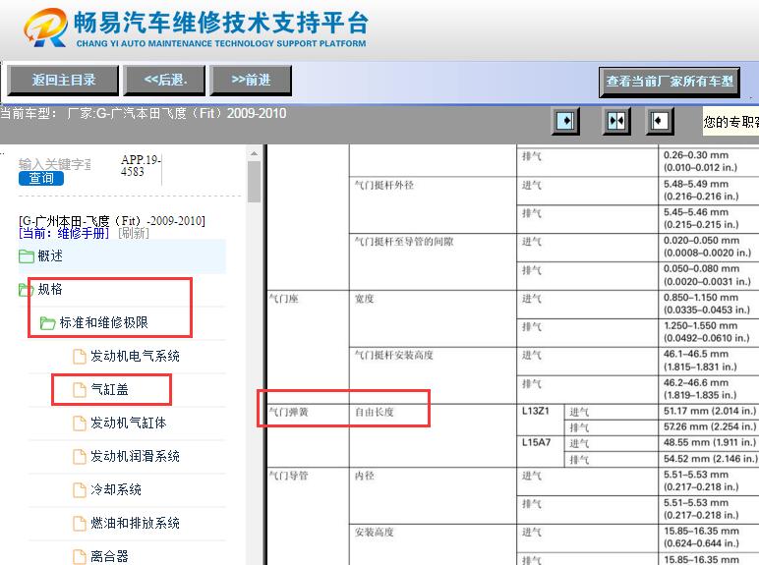Select 标准和维修极限 tree item

103,322
